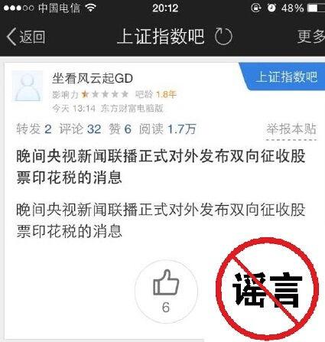Open 转发 2 reposts
The height and width of the screenshot is (342, 325).
(x=34, y=129)
